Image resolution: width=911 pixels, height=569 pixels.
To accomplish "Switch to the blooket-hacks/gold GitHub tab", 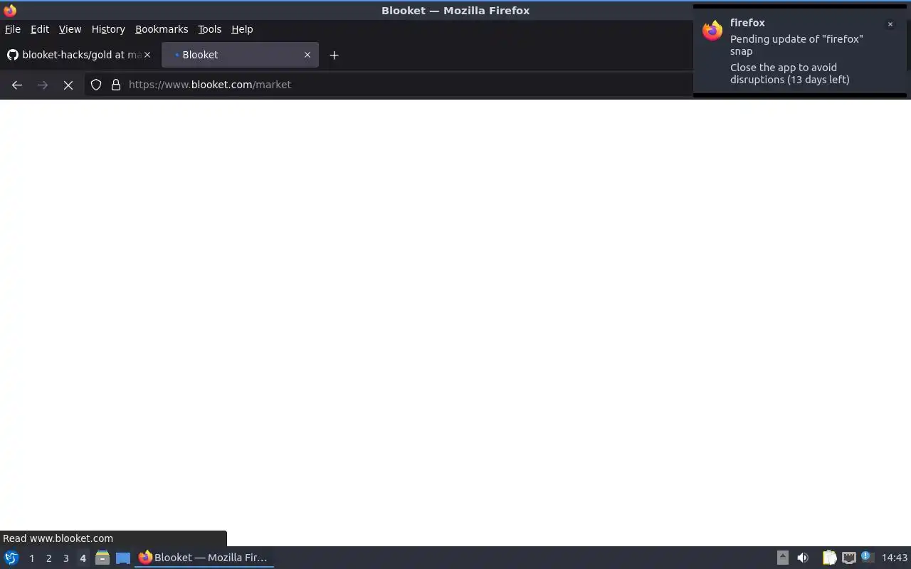I will (x=78, y=55).
